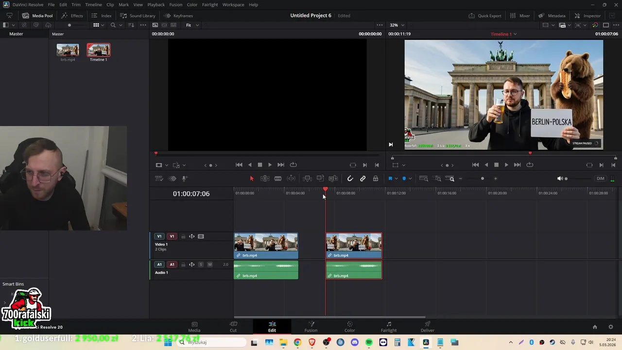Click the Replace Clip icon
Viewport: 622px width, 350px height.
(333, 178)
